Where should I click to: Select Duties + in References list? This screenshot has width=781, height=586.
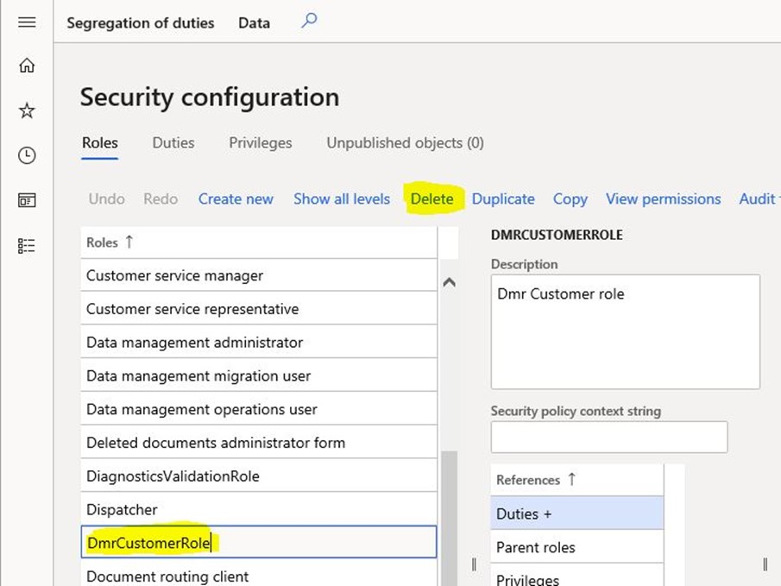pyautogui.click(x=577, y=514)
